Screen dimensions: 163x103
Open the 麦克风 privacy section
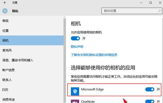pos(32,50)
